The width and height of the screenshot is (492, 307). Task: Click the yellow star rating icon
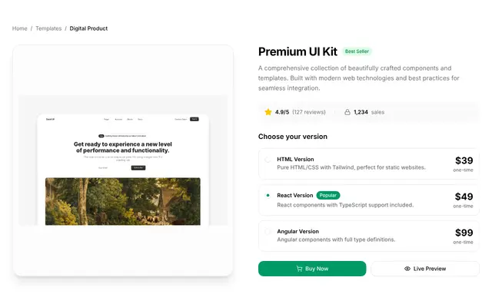268,112
